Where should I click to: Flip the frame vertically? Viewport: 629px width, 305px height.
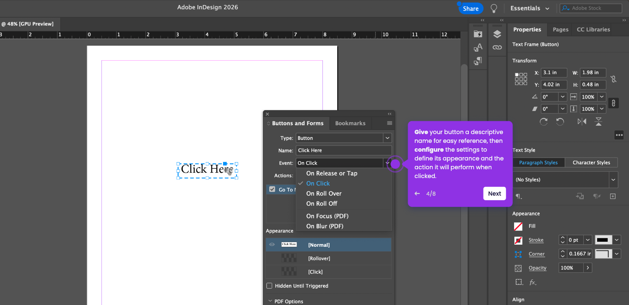(x=598, y=121)
